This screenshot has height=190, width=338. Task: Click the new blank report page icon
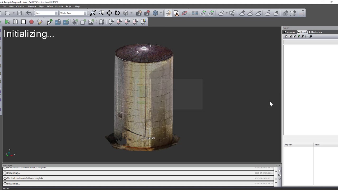[286, 37]
